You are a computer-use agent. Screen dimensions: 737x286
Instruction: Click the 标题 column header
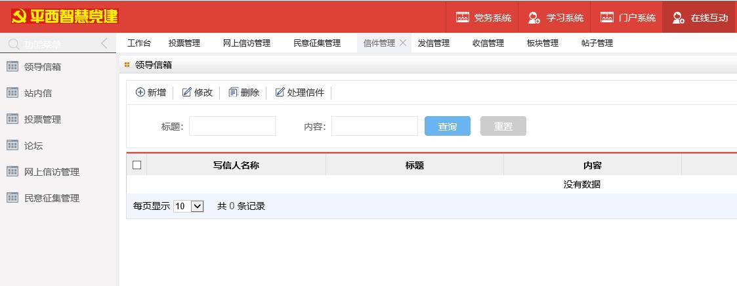pyautogui.click(x=415, y=165)
